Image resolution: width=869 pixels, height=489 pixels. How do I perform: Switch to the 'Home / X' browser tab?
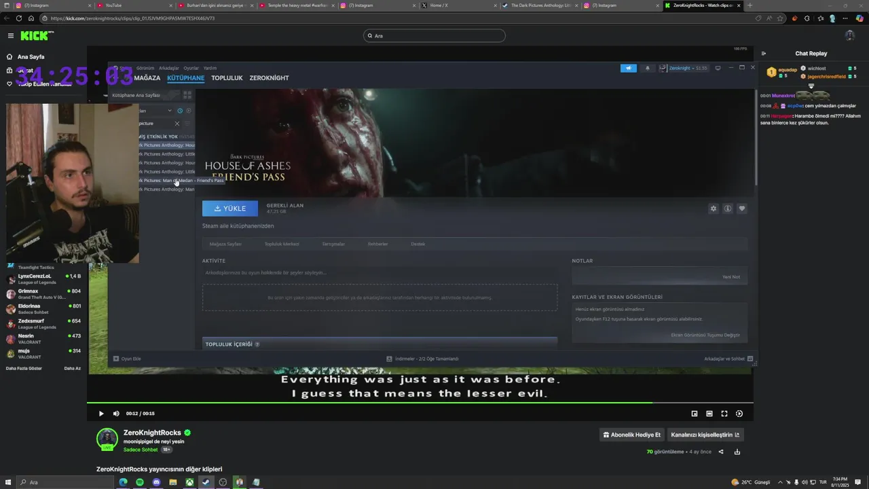458,5
